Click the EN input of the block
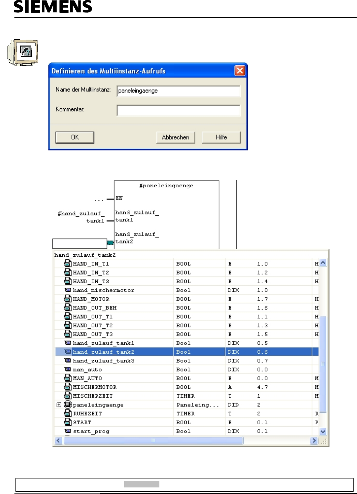The image size is (357, 494). click(119, 198)
